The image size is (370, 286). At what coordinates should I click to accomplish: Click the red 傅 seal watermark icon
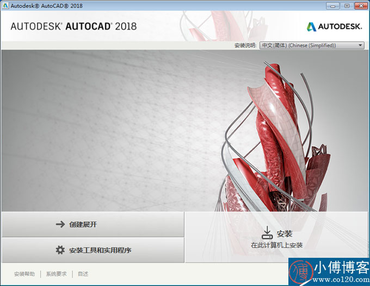301,271
